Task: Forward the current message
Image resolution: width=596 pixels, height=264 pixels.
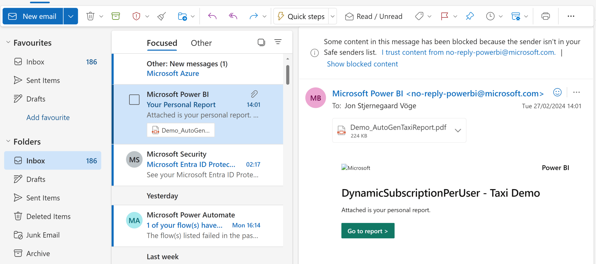Action: (254, 16)
